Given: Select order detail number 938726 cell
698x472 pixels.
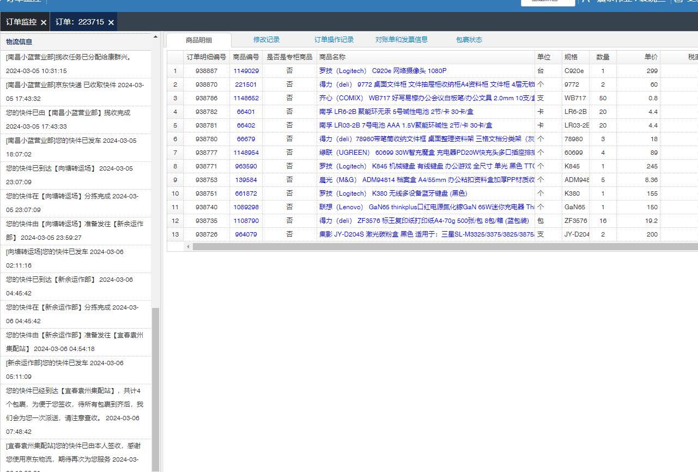Looking at the screenshot, I should click(x=207, y=234).
